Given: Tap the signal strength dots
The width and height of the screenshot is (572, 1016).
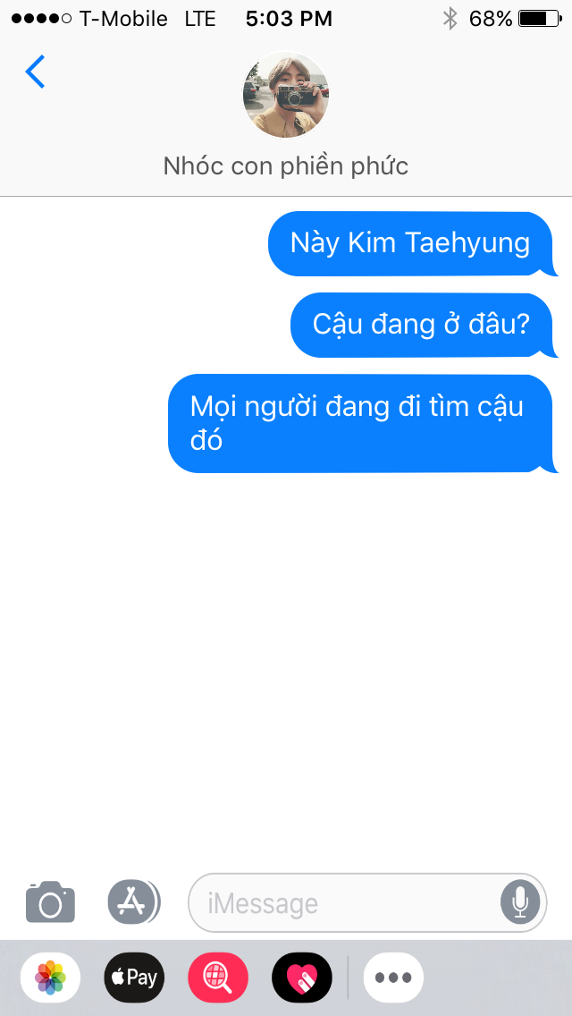Looking at the screenshot, I should pyautogui.click(x=41, y=19).
